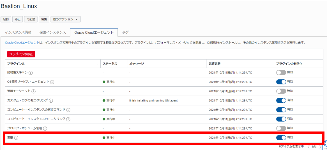Open info icon beside 脆弱性スキャン

31,73
